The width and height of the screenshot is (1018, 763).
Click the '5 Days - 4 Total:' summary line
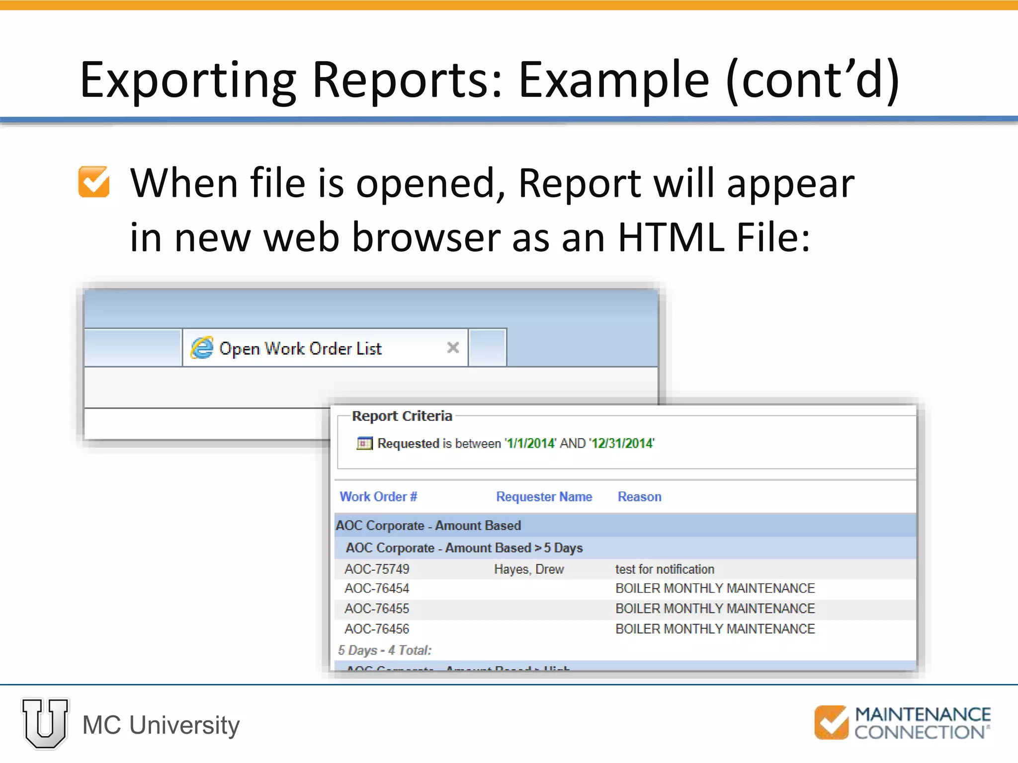(x=385, y=650)
